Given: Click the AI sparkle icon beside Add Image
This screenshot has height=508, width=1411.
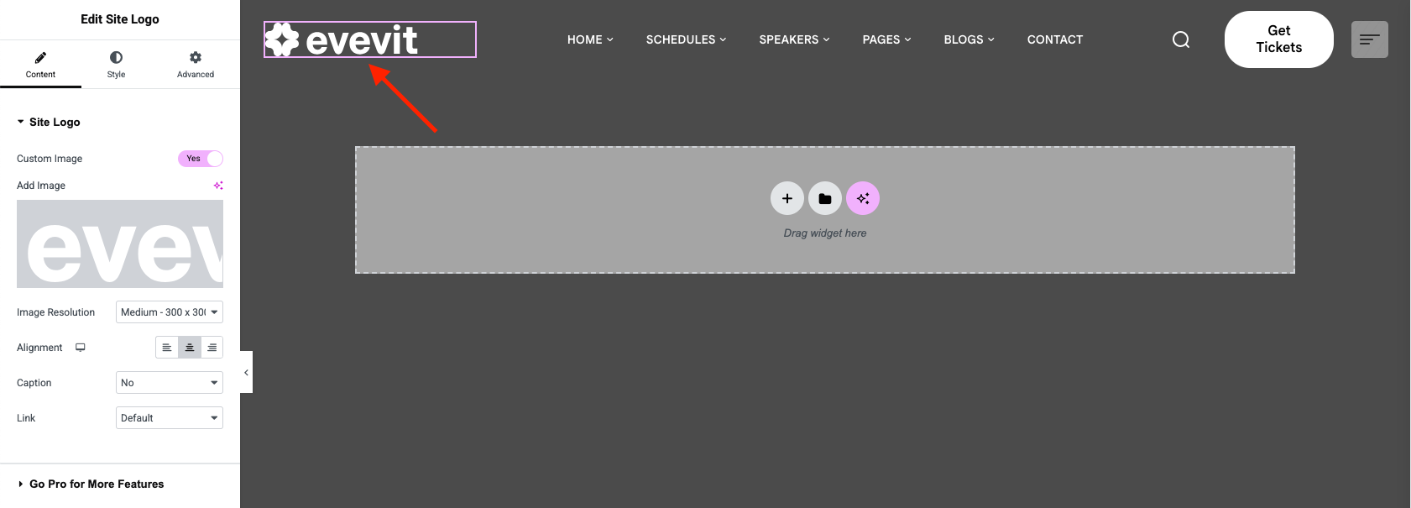Looking at the screenshot, I should click(218, 186).
